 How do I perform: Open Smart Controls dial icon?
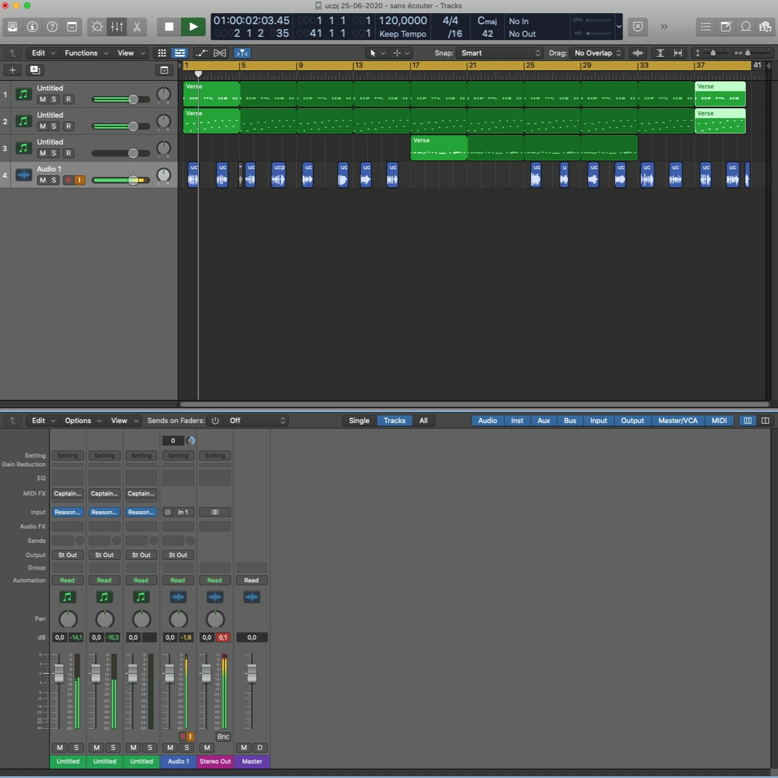(97, 27)
